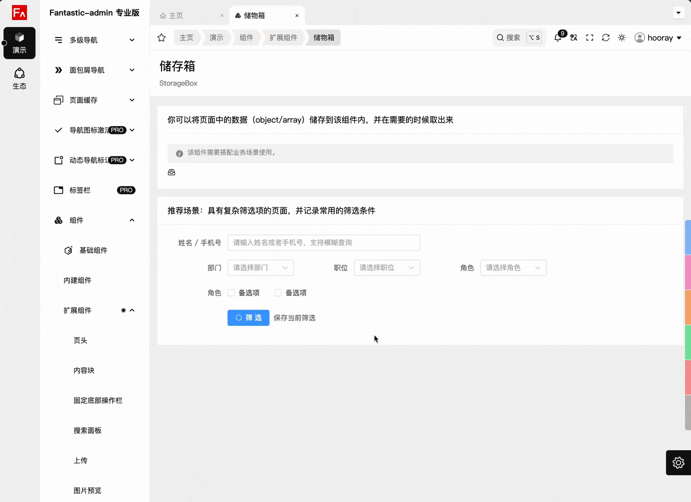The height and width of the screenshot is (502, 691).
Task: Check the first 备选项 checkbox
Action: 231,293
